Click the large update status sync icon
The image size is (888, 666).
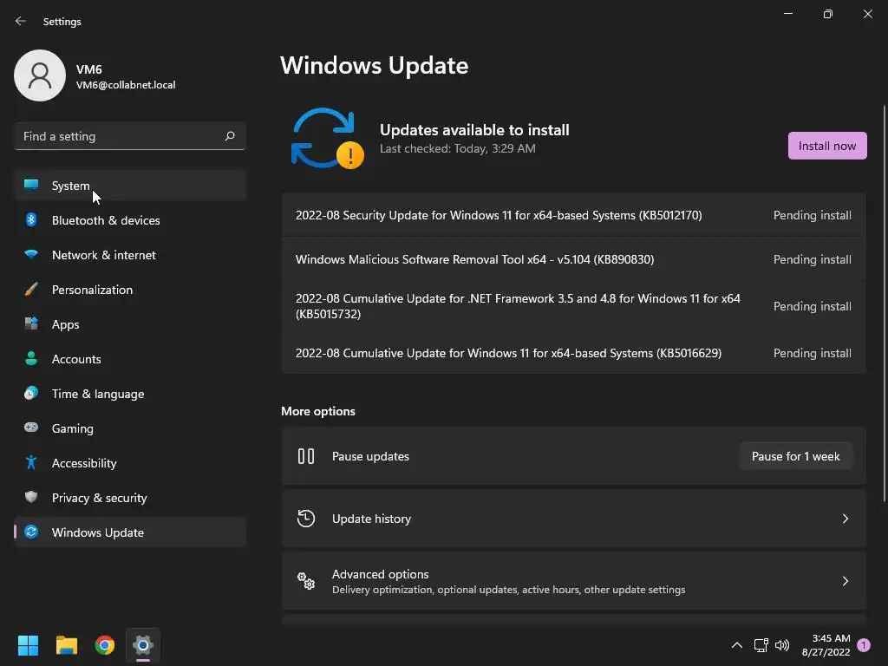(327, 138)
